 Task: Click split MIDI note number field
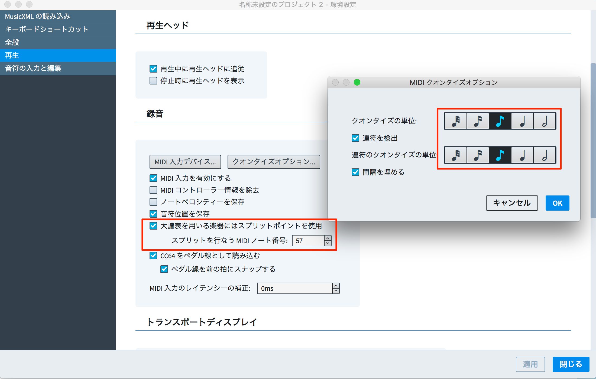click(308, 241)
